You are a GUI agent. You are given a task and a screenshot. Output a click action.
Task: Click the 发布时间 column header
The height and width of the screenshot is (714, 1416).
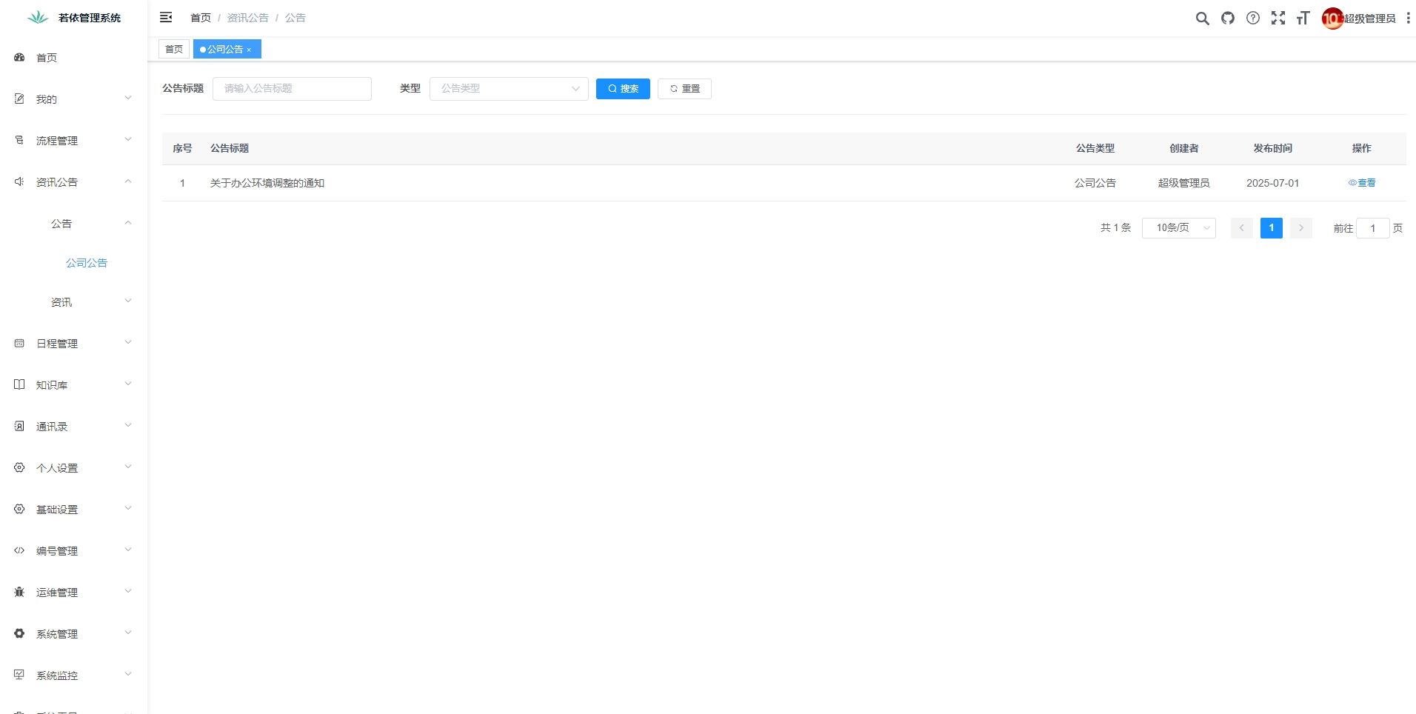[x=1272, y=148]
